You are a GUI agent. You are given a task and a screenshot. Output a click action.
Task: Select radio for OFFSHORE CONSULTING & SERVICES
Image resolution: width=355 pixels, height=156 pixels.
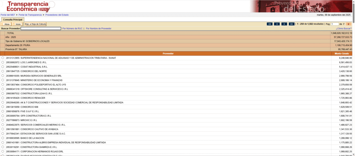point(3,89)
